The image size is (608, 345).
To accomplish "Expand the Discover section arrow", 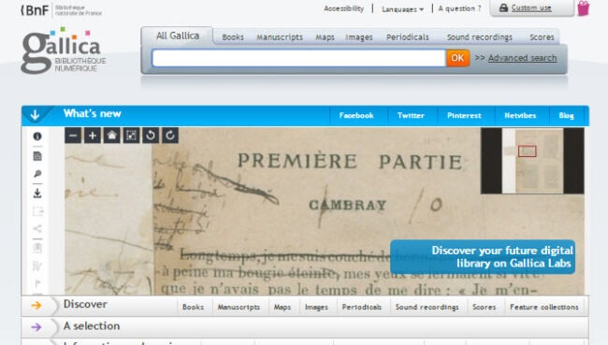I will tap(36, 305).
